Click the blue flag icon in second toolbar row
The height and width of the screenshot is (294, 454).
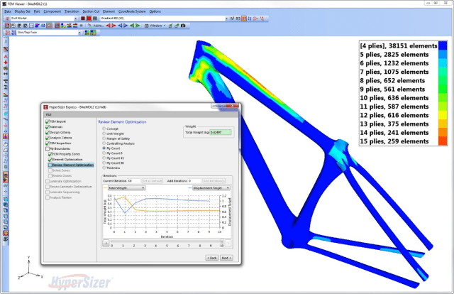click(x=38, y=26)
